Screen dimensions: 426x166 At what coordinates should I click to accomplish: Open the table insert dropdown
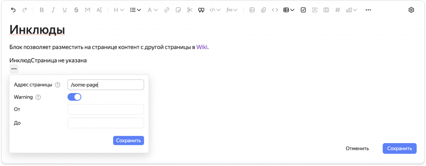pos(289,10)
